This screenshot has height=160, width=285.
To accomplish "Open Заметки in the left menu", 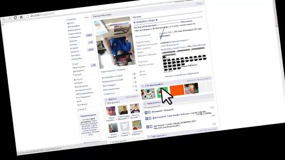I will pos(73,41).
